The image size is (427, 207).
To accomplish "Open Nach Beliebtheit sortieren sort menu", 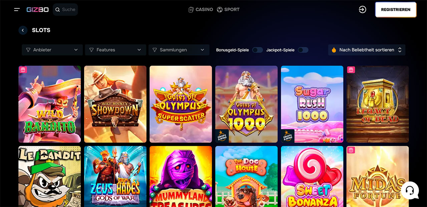I will click(367, 50).
